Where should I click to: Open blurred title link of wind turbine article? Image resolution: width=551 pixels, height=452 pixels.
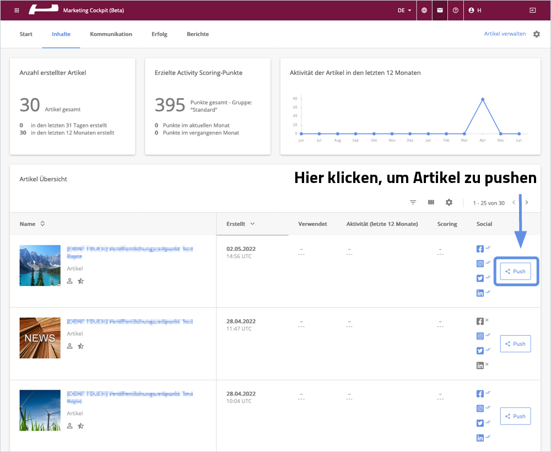point(129,397)
